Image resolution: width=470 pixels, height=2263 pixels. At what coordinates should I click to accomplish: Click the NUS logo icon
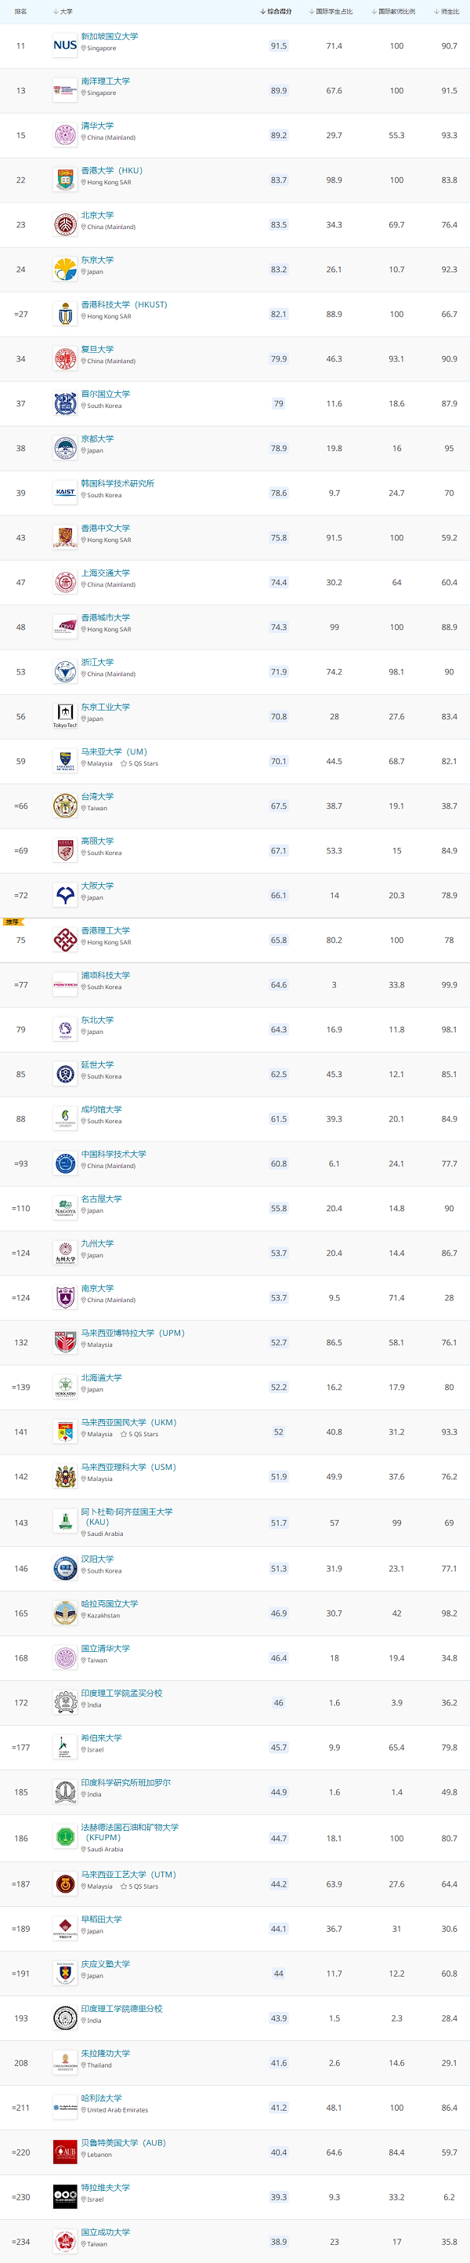pyautogui.click(x=65, y=45)
